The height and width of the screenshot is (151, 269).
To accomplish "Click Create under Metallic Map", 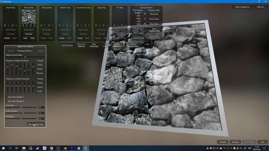I will click(x=62, y=38).
